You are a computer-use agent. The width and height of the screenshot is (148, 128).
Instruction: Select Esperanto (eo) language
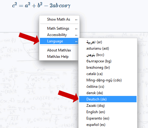point(108,118)
